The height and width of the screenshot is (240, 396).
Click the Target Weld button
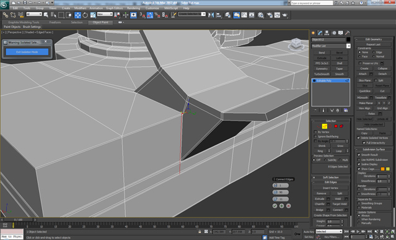340,204
